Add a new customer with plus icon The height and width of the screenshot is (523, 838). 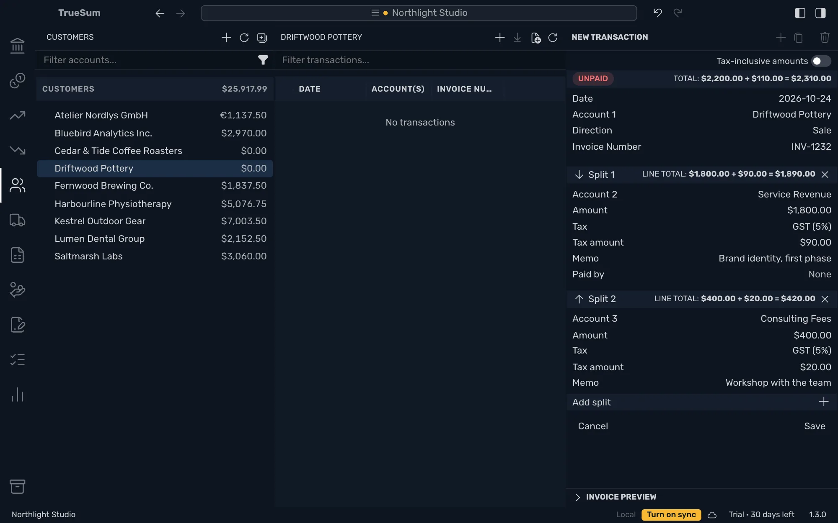[x=226, y=37]
